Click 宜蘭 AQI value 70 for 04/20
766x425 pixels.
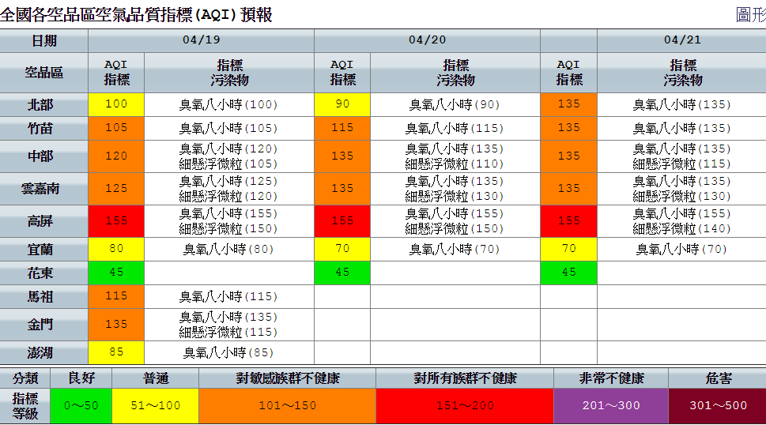(x=342, y=250)
